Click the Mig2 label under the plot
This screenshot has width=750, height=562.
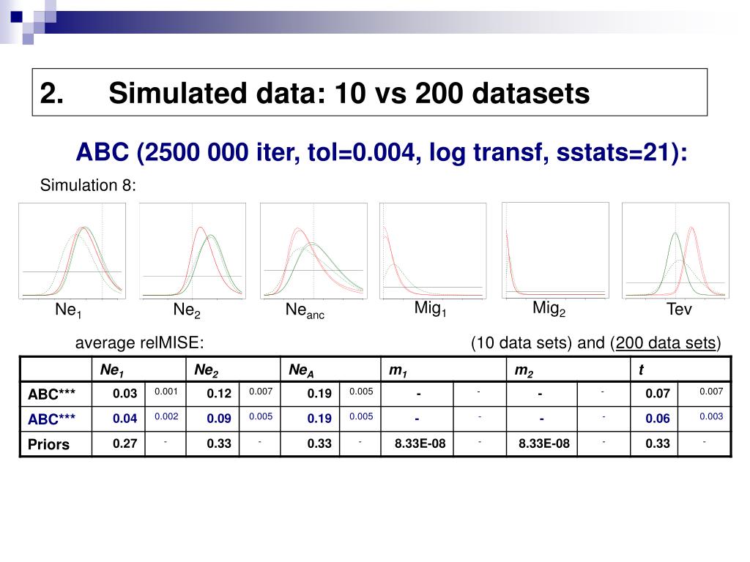click(x=549, y=308)
